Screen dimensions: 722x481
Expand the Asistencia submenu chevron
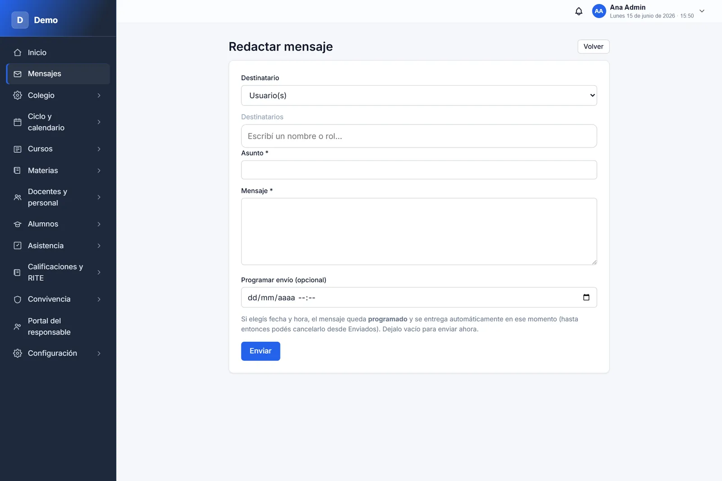[x=99, y=246]
